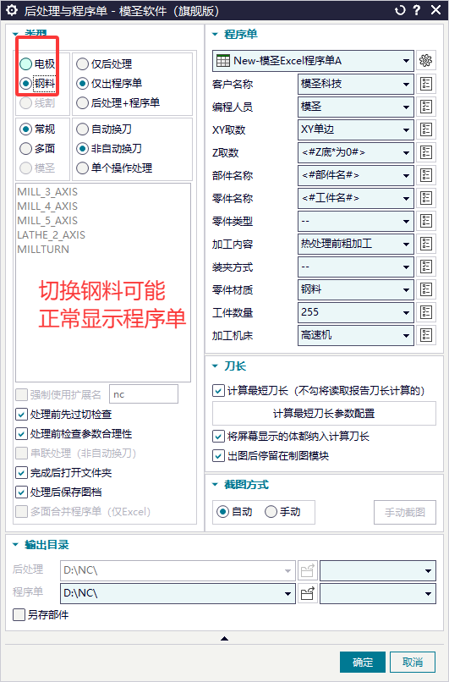Viewport: 449px width, 682px height.
Task: Select MILL_3_AXIS in the list
Action: [47, 192]
